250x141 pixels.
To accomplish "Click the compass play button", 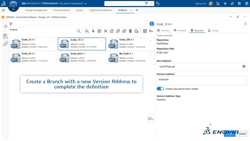I will pyautogui.click(x=13, y=6).
